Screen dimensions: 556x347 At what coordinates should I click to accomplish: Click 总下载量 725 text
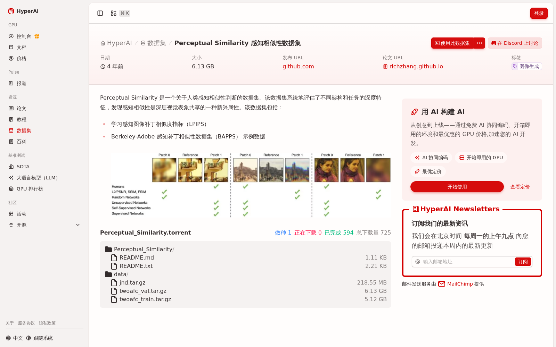pos(374,232)
